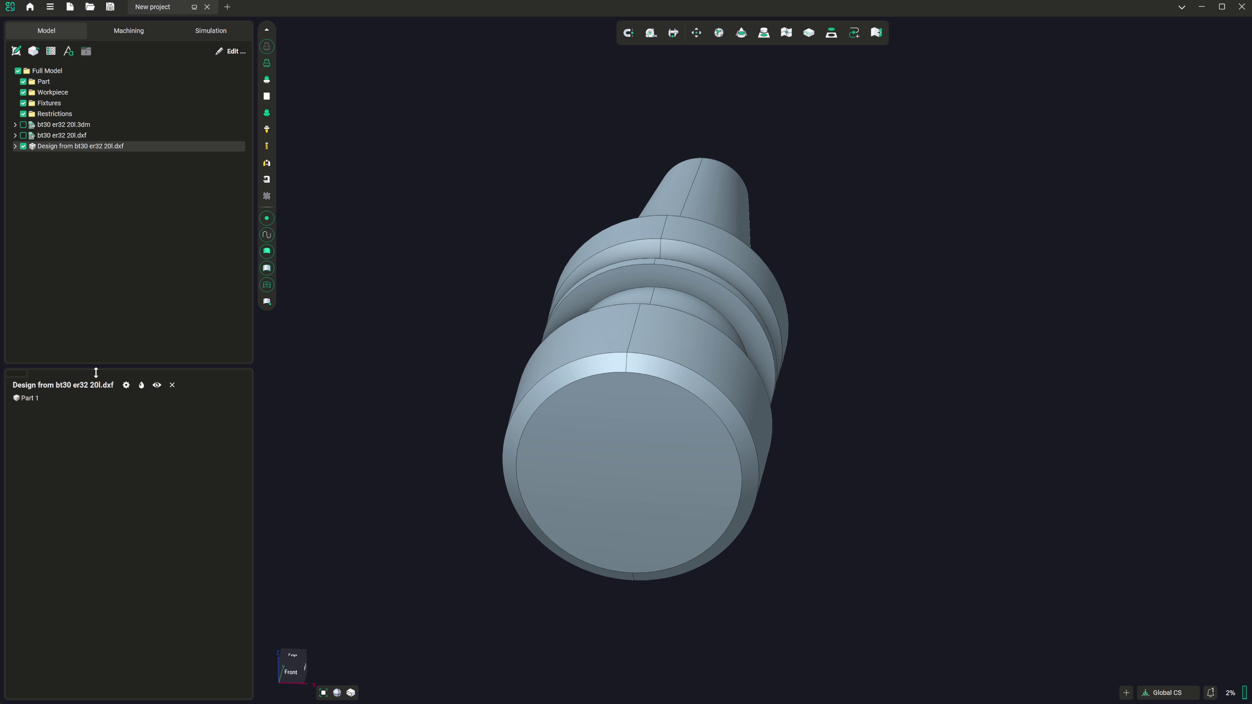Expand the bt30 er32 20l.dxf tree node
This screenshot has height=704, width=1252.
pos(15,135)
